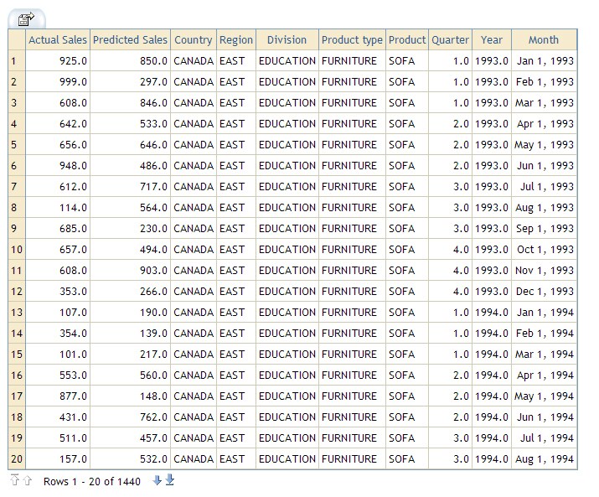
Task: Select row number 7 header
Action: tap(17, 187)
